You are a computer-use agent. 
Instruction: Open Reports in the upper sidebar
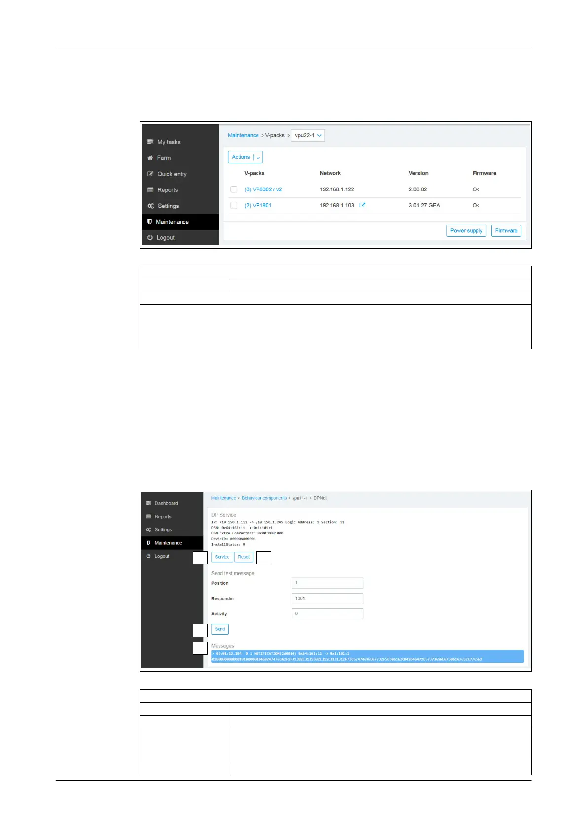tap(168, 190)
